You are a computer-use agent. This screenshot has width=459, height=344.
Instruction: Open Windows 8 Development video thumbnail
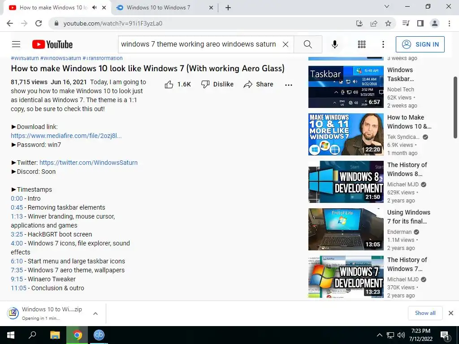click(346, 182)
